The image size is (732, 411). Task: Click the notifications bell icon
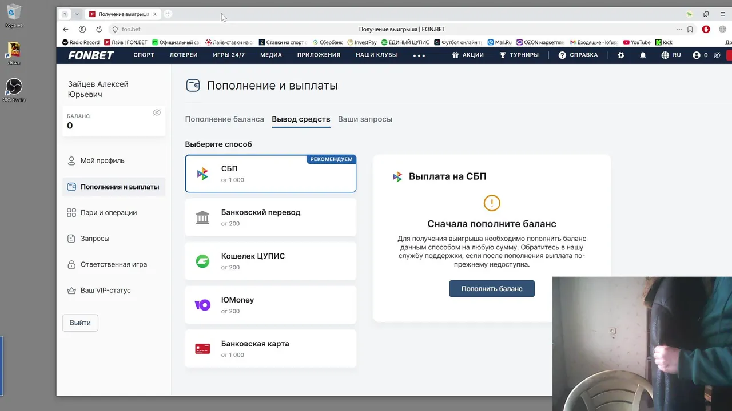click(x=643, y=55)
